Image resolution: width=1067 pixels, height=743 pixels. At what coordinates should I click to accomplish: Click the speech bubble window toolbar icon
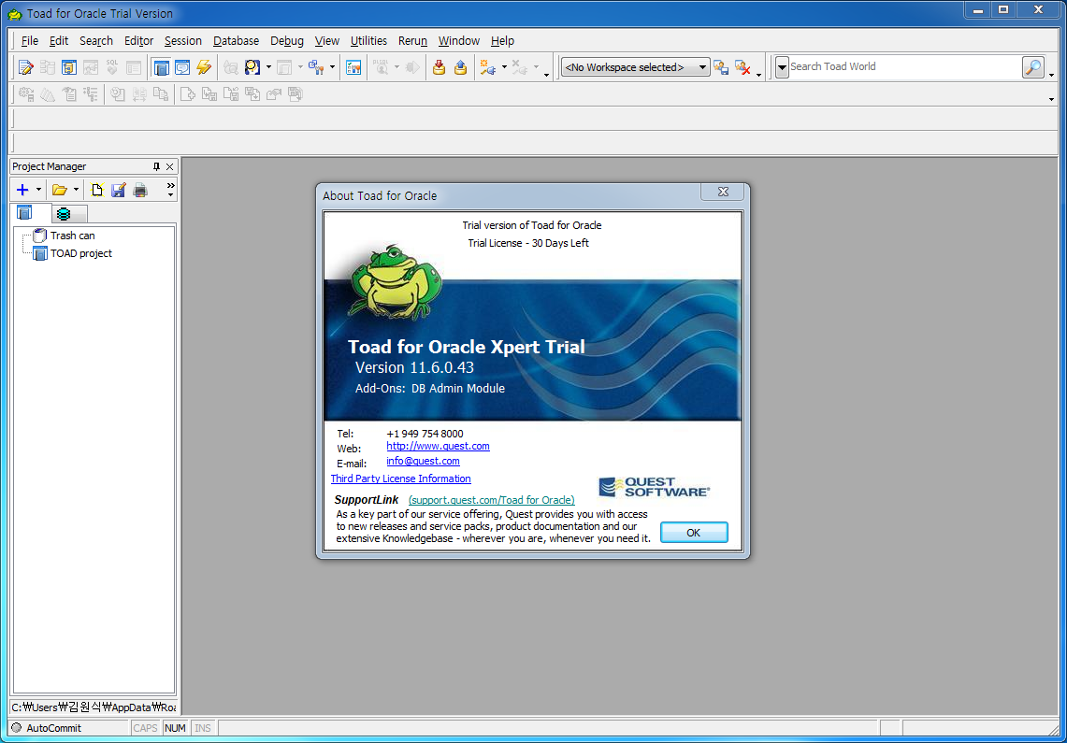[x=182, y=67]
